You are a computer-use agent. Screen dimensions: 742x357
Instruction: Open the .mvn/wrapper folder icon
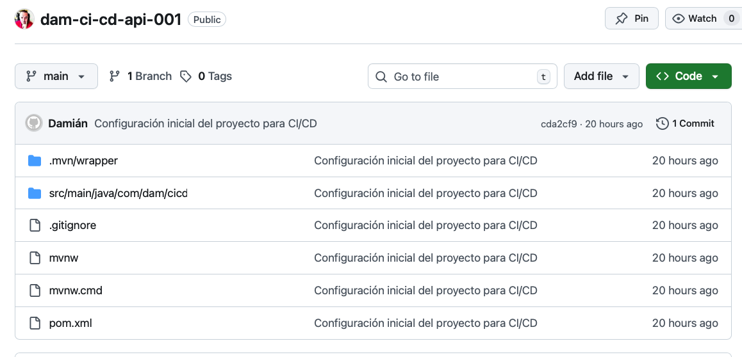tap(35, 161)
